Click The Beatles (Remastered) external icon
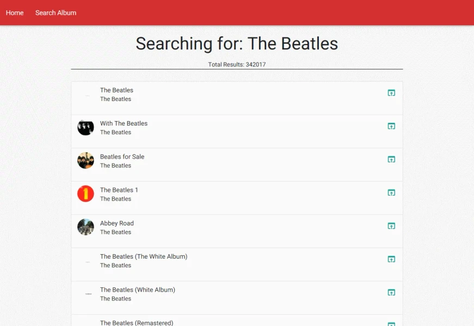 click(x=391, y=323)
